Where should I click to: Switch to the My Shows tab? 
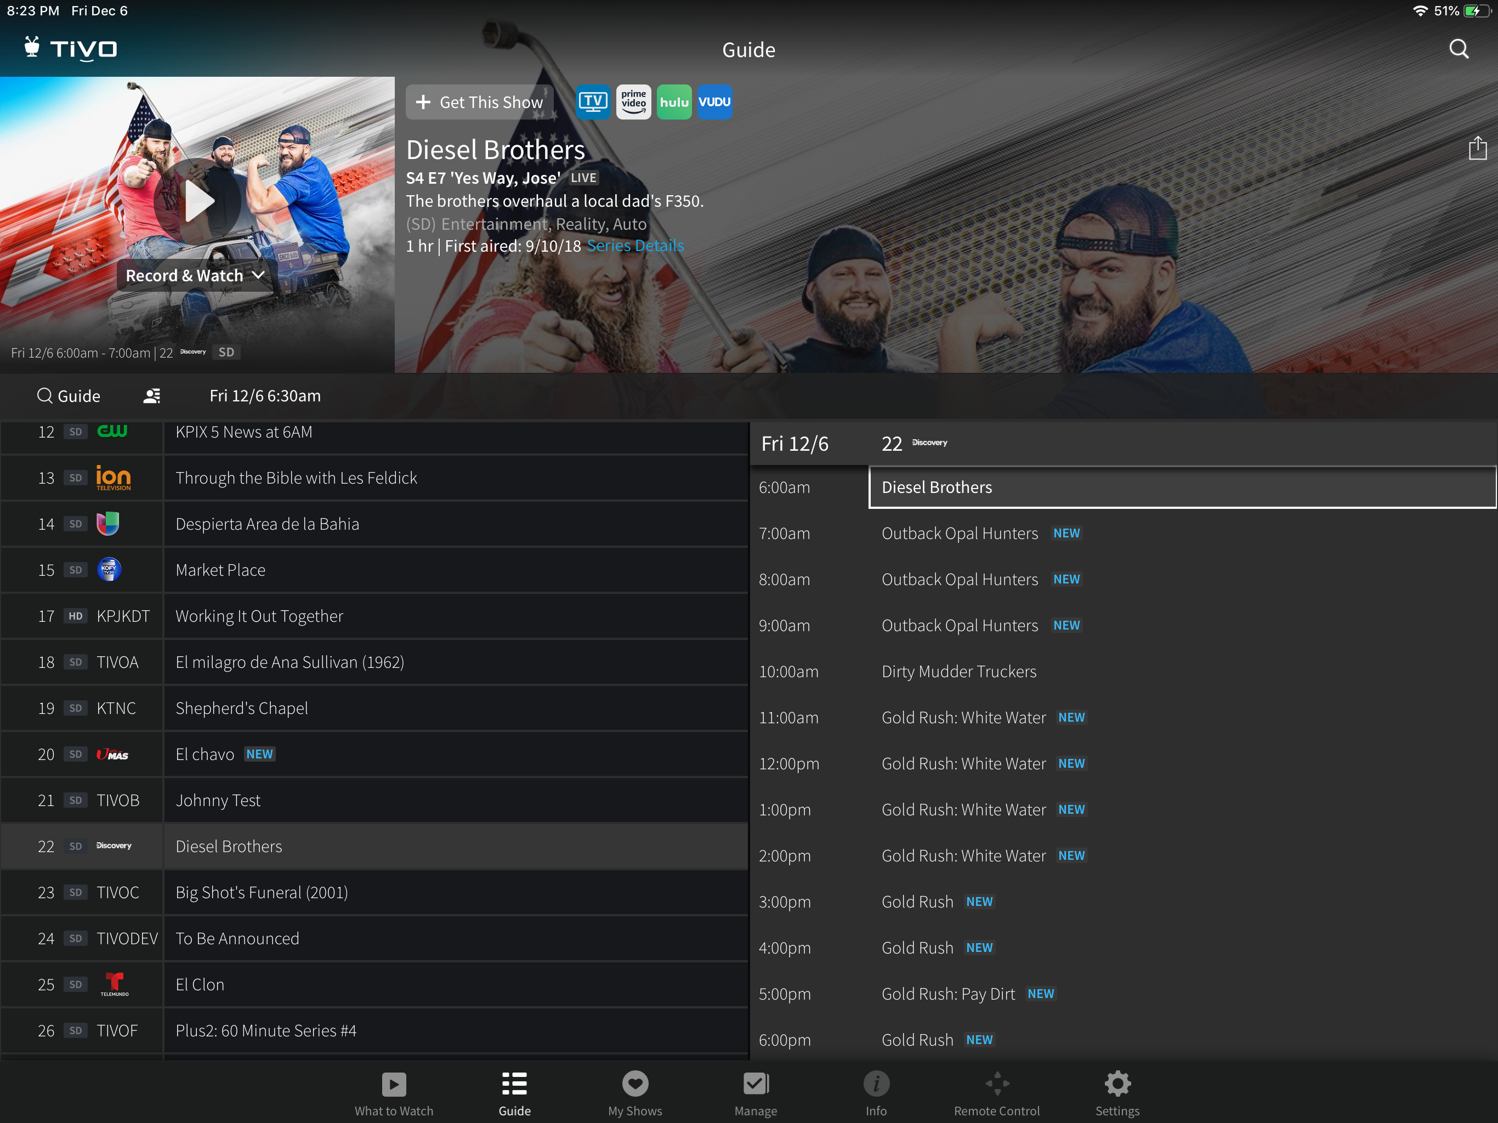(634, 1093)
